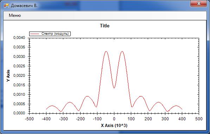Click the "X Axis (10^3)" label
Image resolution: width=210 pixels, height=134 pixels.
(x=114, y=126)
